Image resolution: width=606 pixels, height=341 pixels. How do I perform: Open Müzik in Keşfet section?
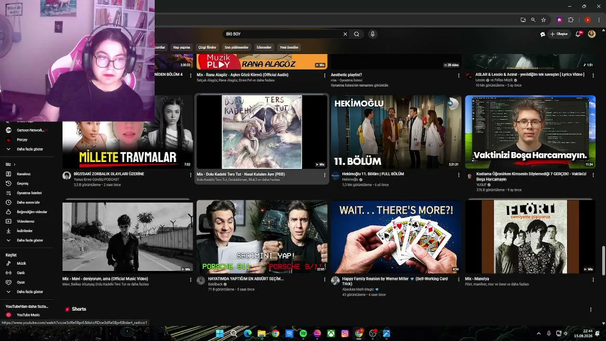21,263
